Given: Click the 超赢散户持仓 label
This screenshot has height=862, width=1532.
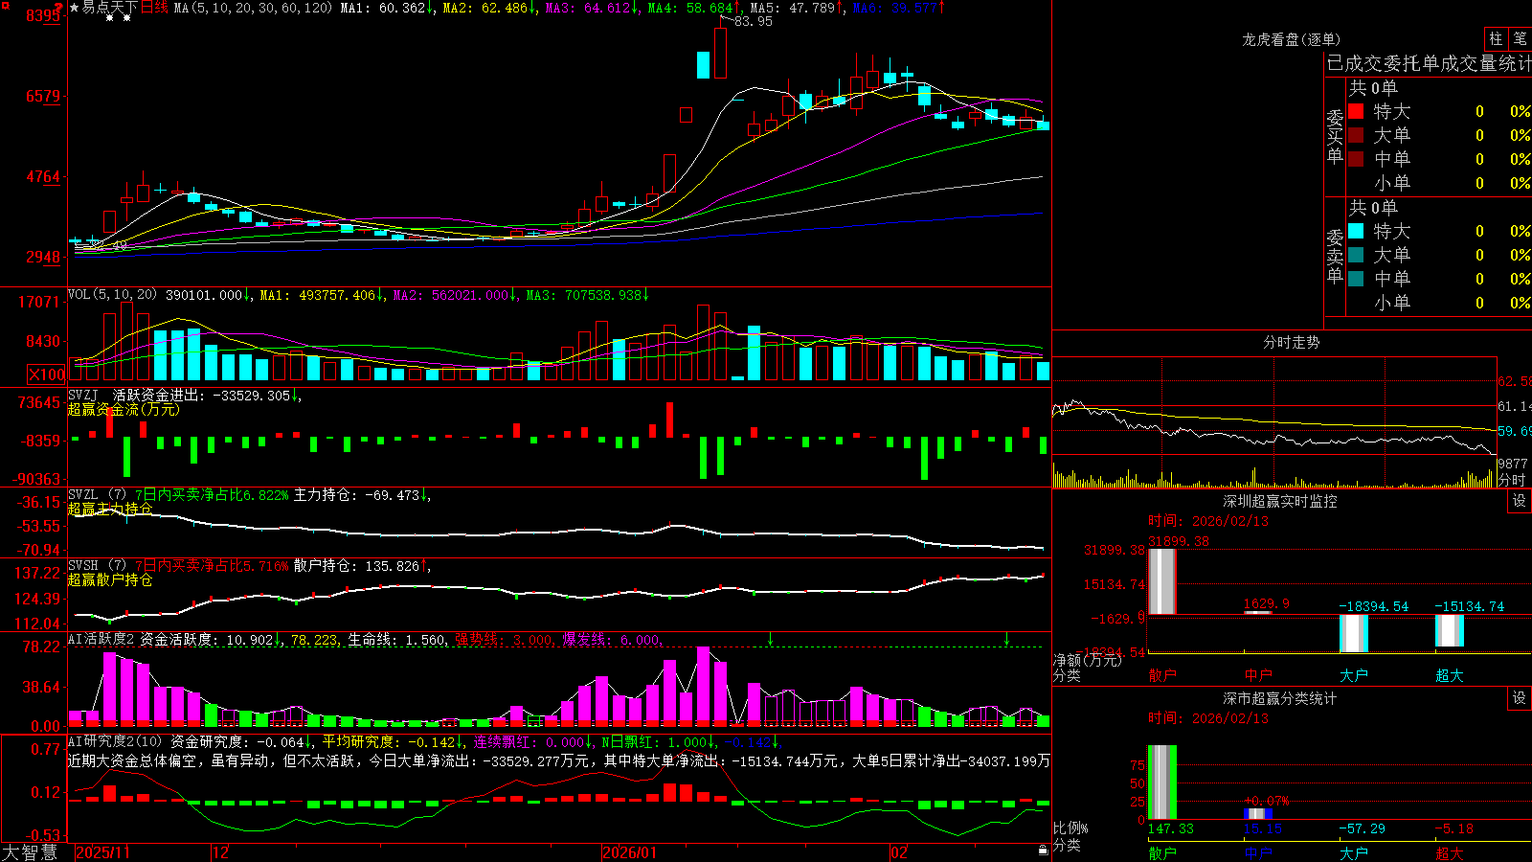Looking at the screenshot, I should click(110, 579).
